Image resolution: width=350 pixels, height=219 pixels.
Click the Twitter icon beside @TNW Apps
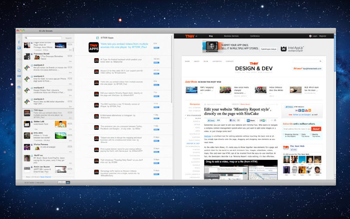coord(97,38)
